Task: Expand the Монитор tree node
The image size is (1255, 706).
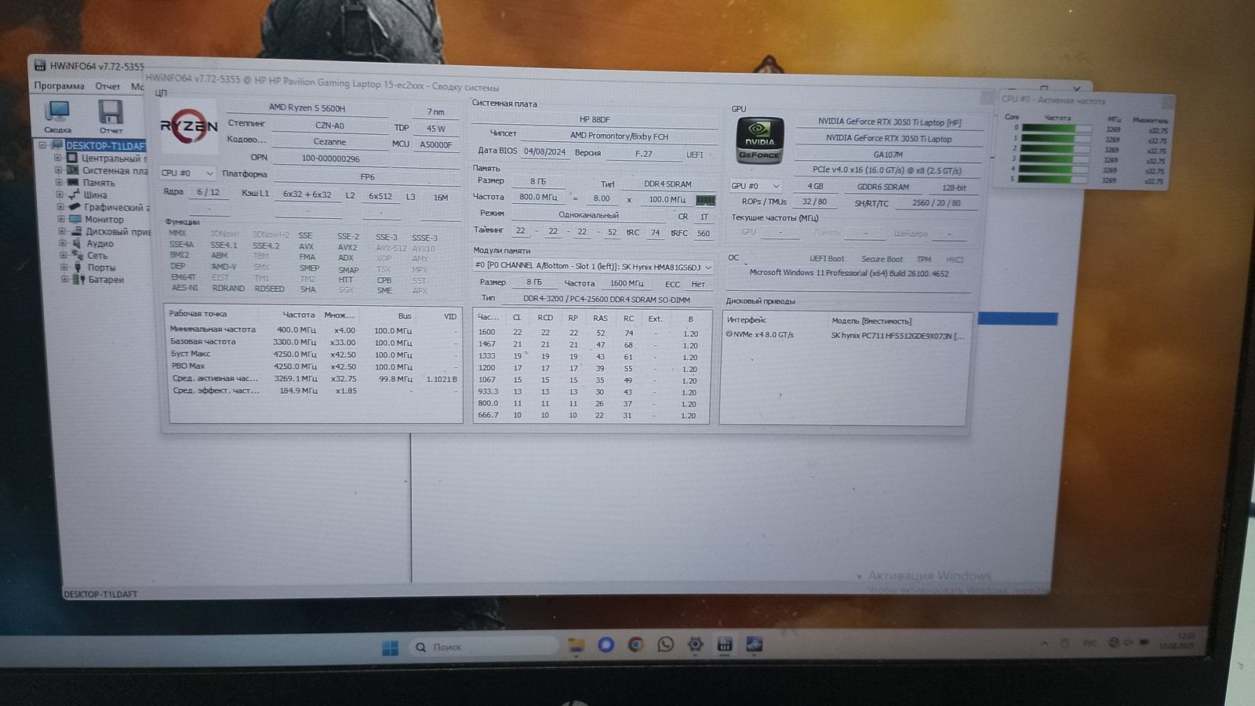Action: 60,219
